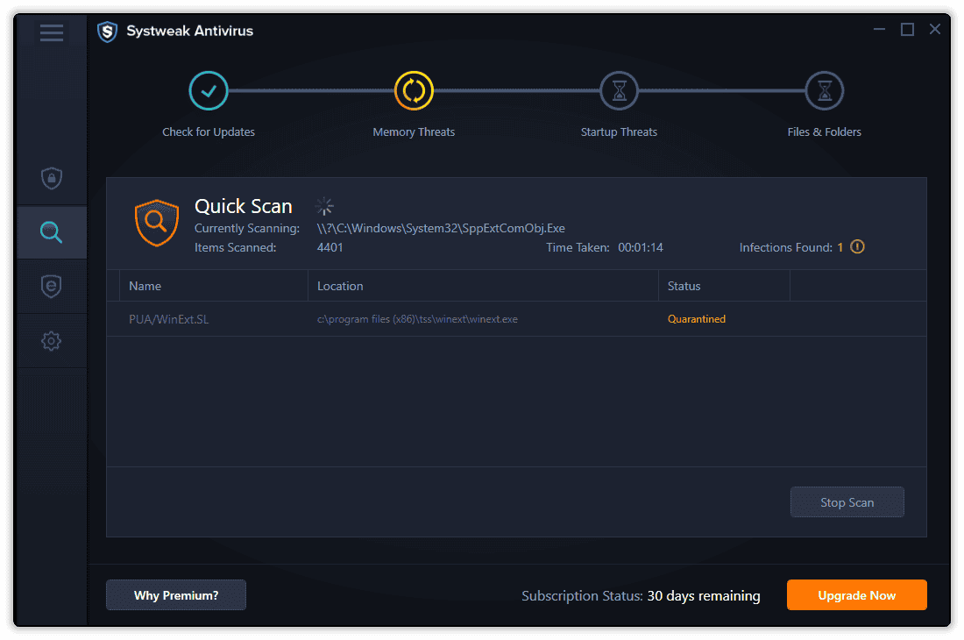Click the orange Quick Scan shield icon
This screenshot has width=964, height=640.
pos(157,223)
